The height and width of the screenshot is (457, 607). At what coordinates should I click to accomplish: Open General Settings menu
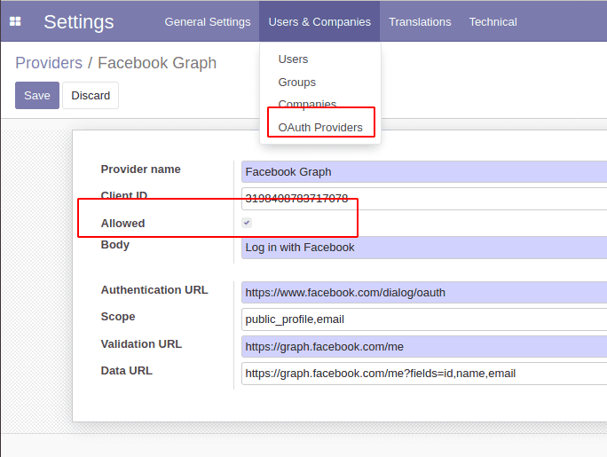coord(208,22)
